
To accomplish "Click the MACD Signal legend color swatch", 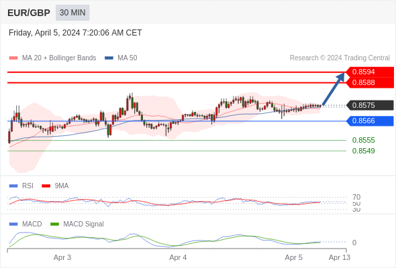I will click(x=54, y=224).
